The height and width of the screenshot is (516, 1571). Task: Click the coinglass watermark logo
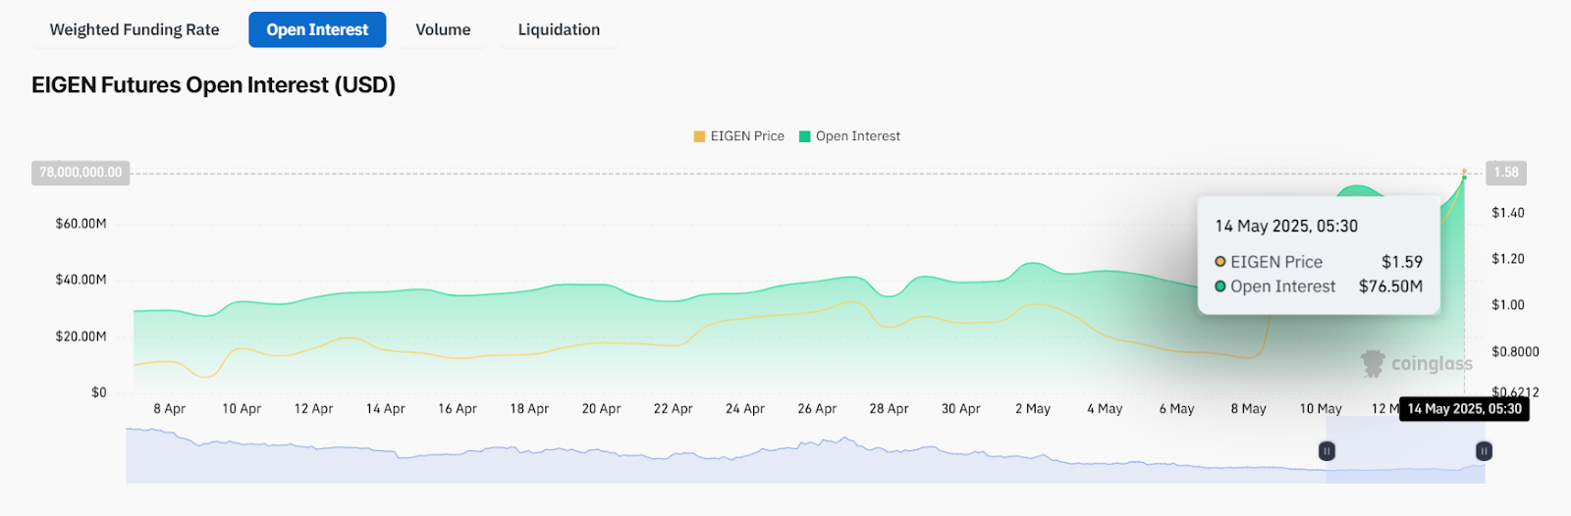click(x=1416, y=364)
